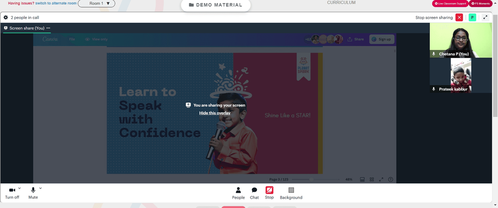The image size is (498, 208).
Task: Click Live Classroom Support button
Action: click(450, 3)
